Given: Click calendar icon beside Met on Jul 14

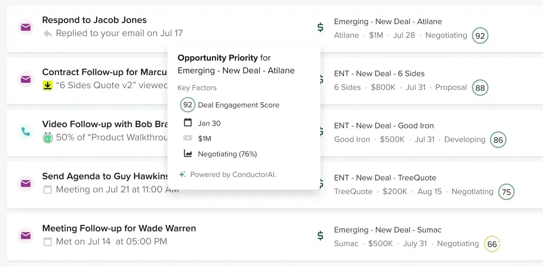Looking at the screenshot, I should 48,242.
